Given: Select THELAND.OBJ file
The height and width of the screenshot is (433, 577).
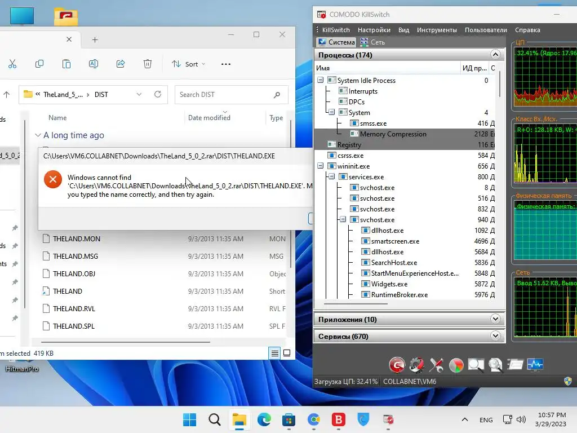Looking at the screenshot, I should tap(74, 273).
